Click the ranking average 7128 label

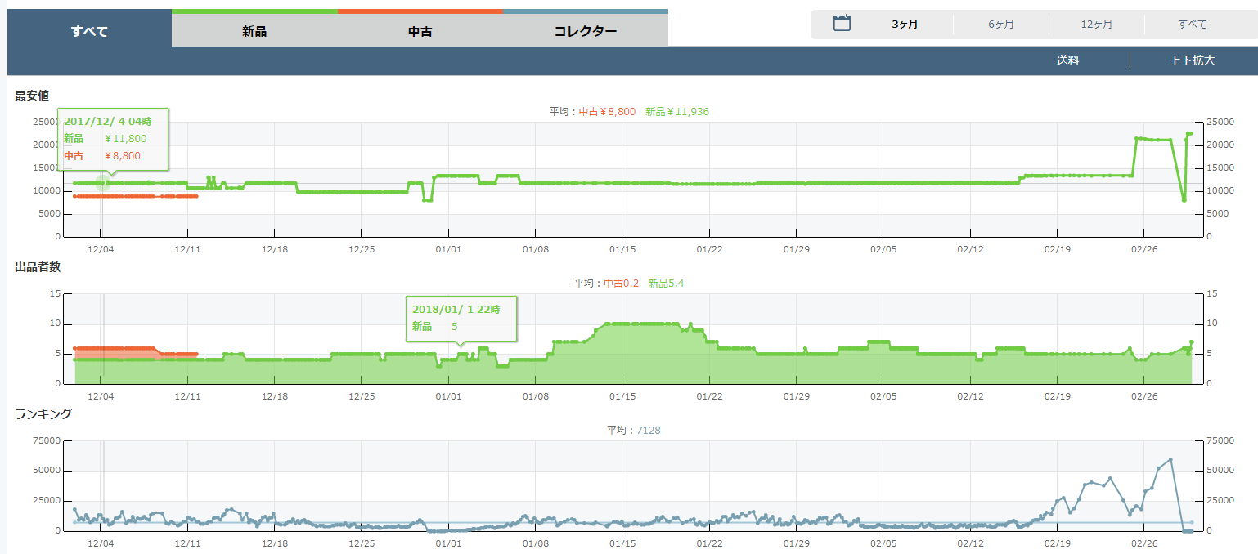click(648, 430)
